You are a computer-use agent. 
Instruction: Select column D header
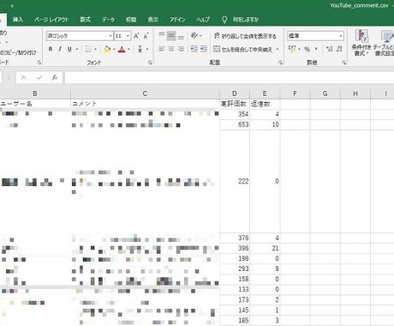[235, 94]
